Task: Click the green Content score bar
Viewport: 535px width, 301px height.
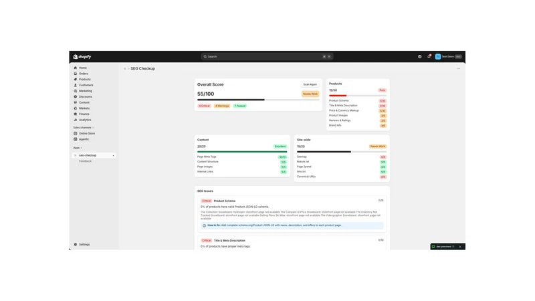Action: tap(242, 152)
